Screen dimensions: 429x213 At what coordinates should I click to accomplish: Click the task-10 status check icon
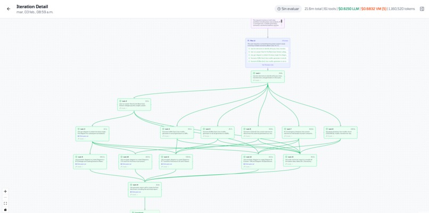[121, 157]
